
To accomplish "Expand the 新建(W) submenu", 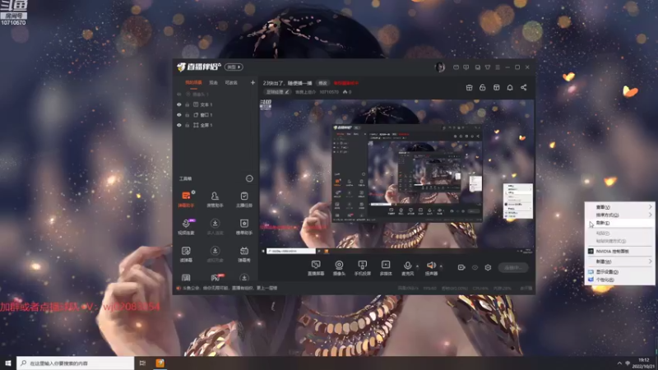I will tap(619, 261).
